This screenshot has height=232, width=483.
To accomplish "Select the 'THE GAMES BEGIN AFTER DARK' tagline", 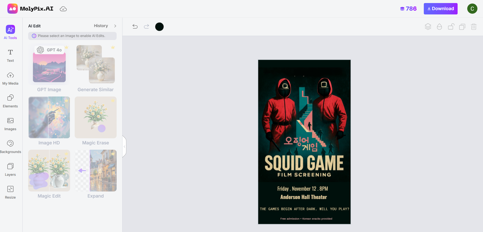I will click(304, 209).
